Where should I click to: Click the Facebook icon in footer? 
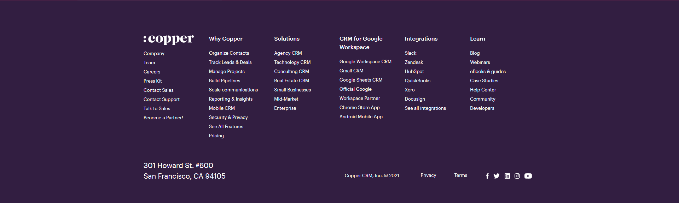487,176
